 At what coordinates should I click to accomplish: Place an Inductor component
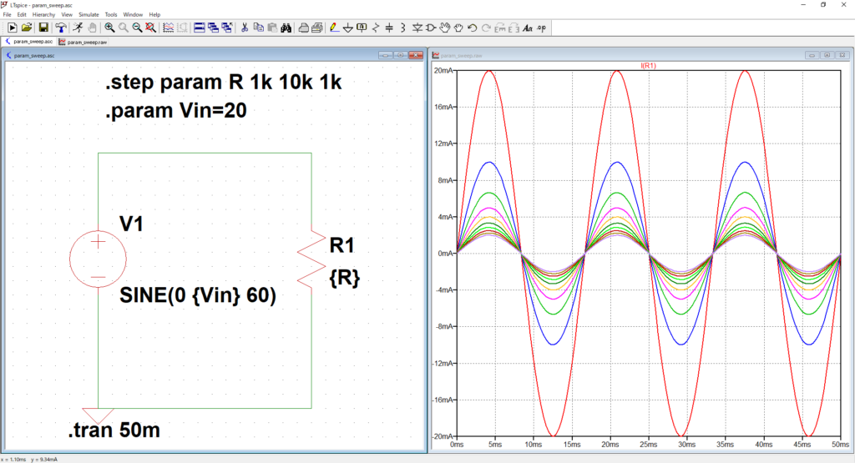pos(403,28)
